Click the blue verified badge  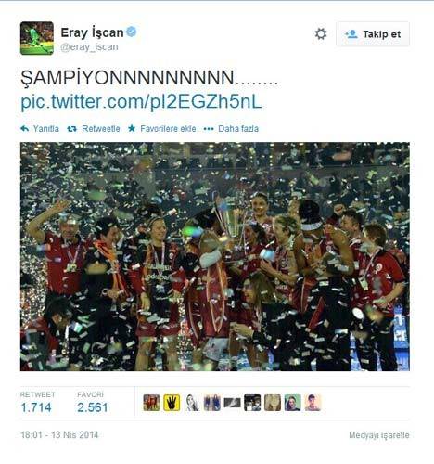pyautogui.click(x=132, y=32)
